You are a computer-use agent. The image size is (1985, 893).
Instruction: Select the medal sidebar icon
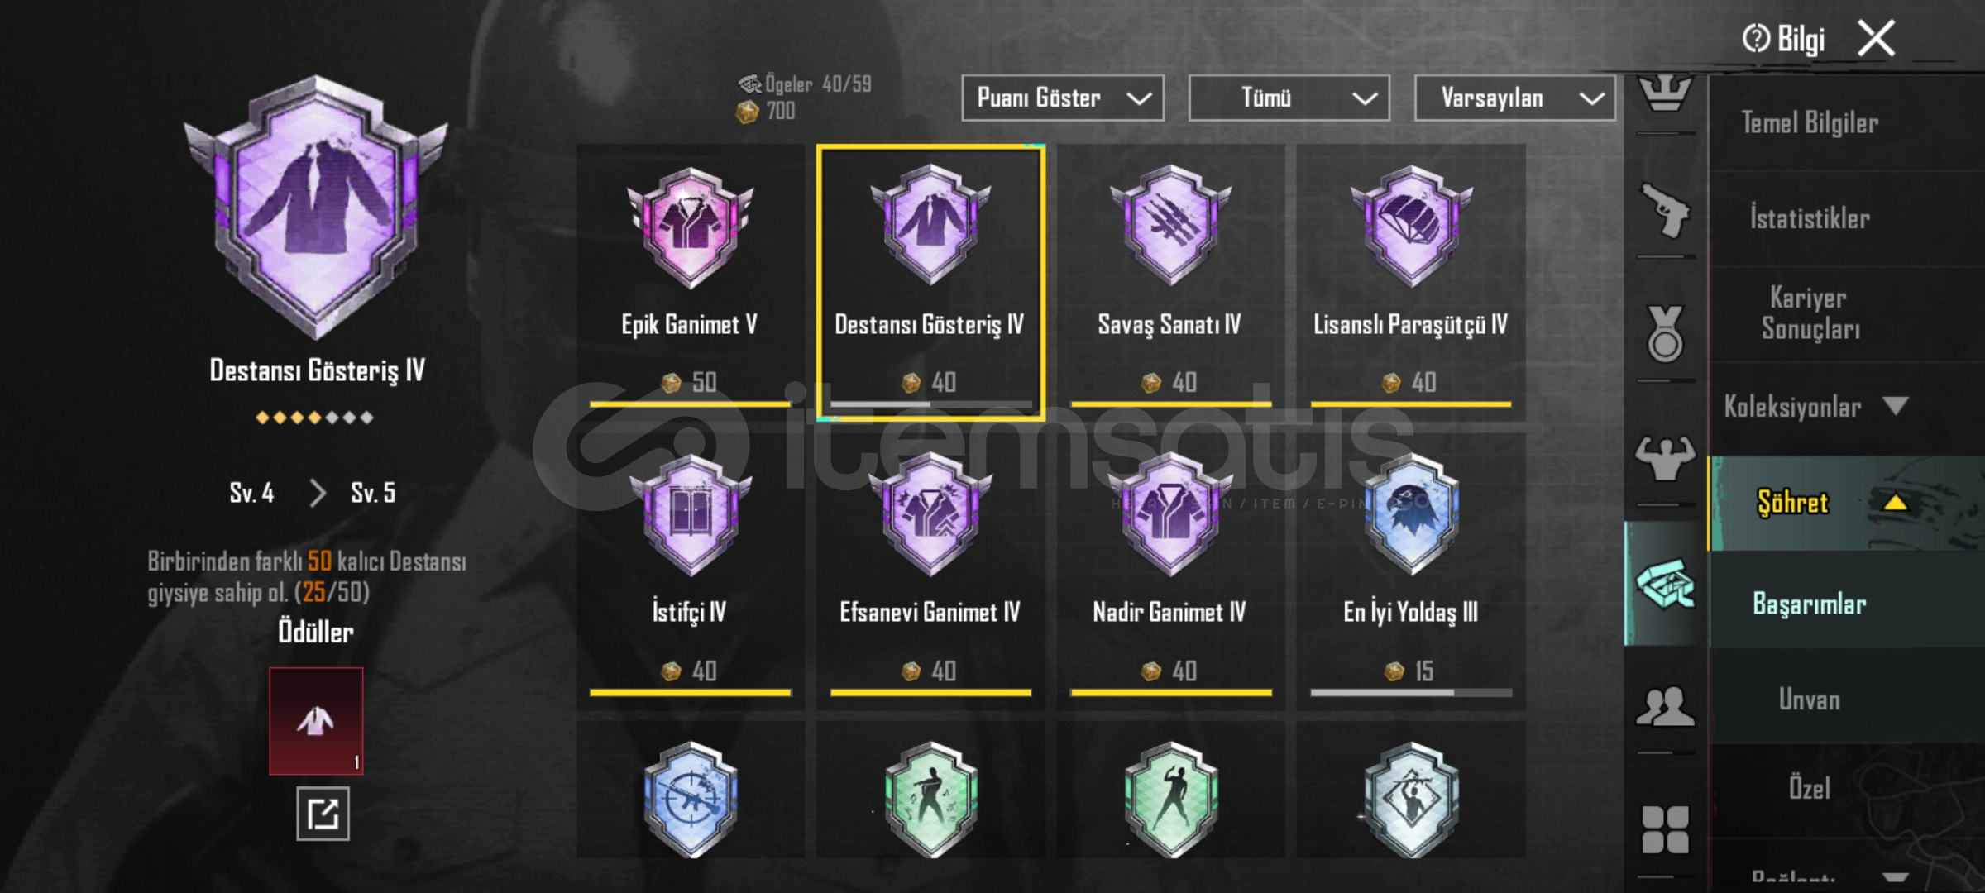(x=1665, y=334)
